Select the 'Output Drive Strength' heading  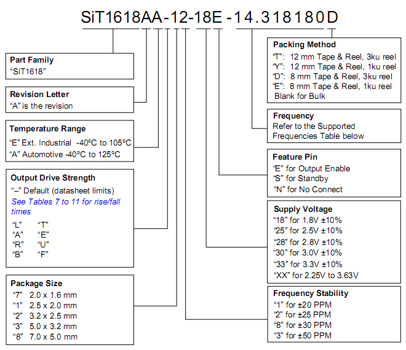pyautogui.click(x=53, y=178)
